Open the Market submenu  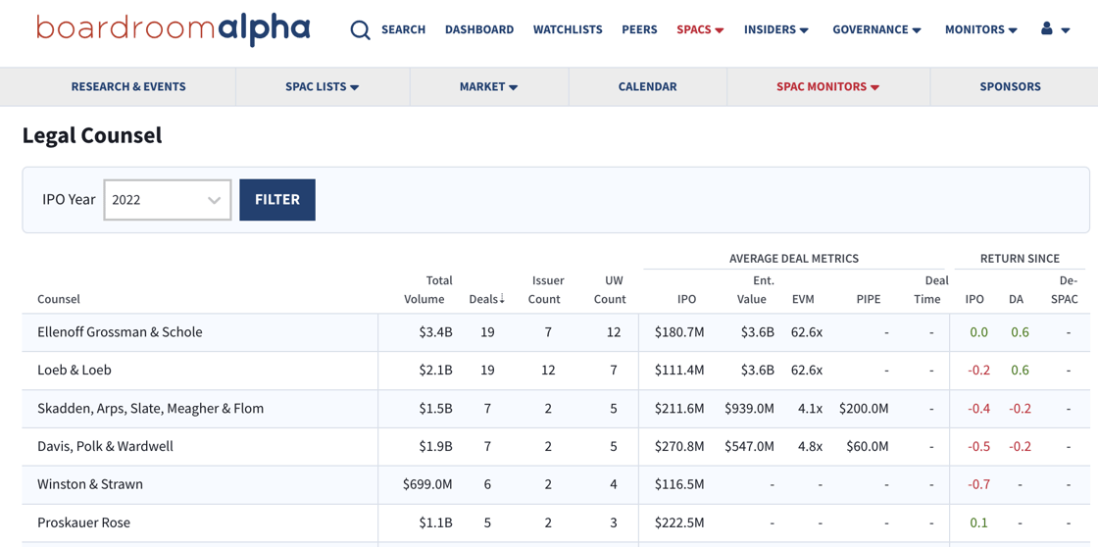pos(488,86)
